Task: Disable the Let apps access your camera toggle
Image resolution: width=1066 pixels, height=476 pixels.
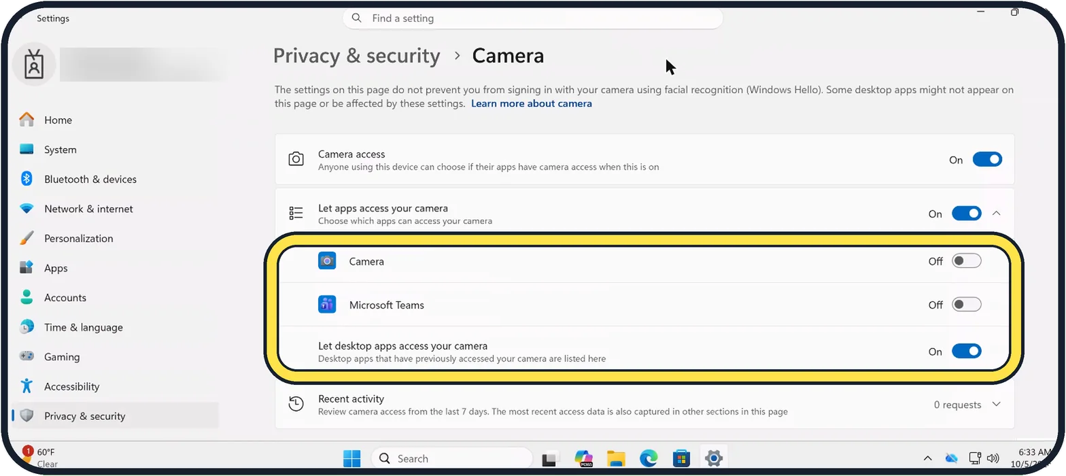Action: [x=966, y=214]
